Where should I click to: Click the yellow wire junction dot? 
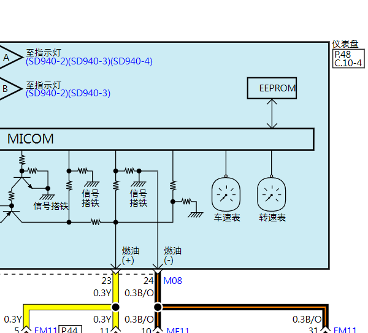coord(115,307)
